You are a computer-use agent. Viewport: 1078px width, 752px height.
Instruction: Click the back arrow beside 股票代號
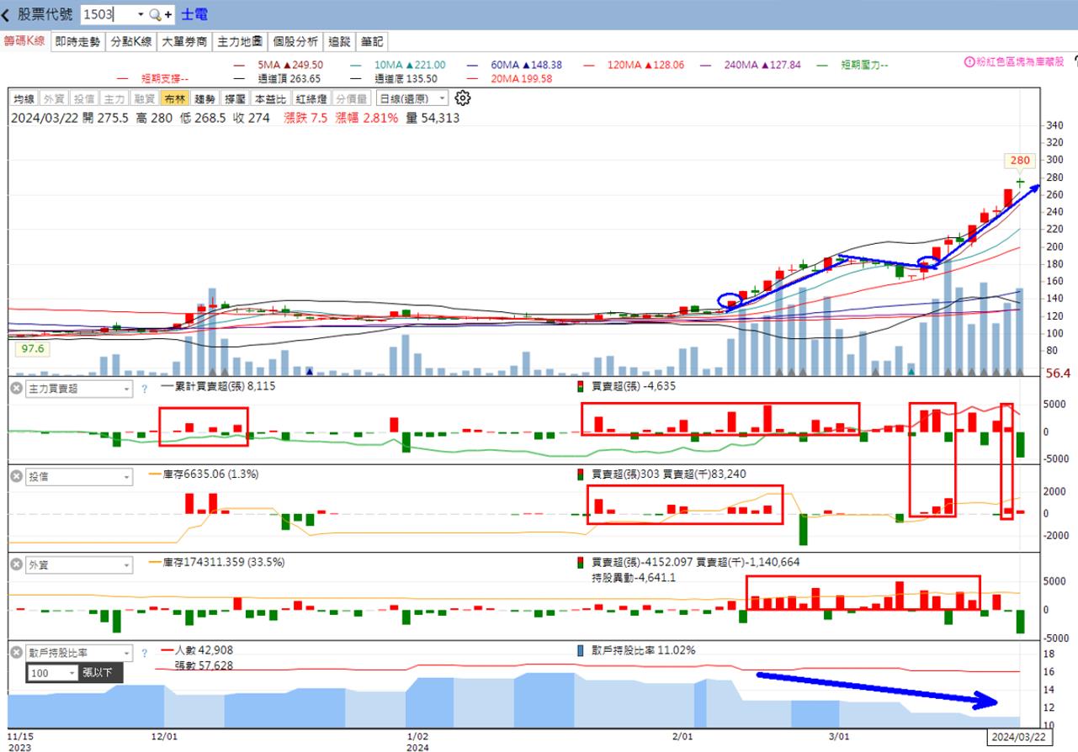(7, 15)
